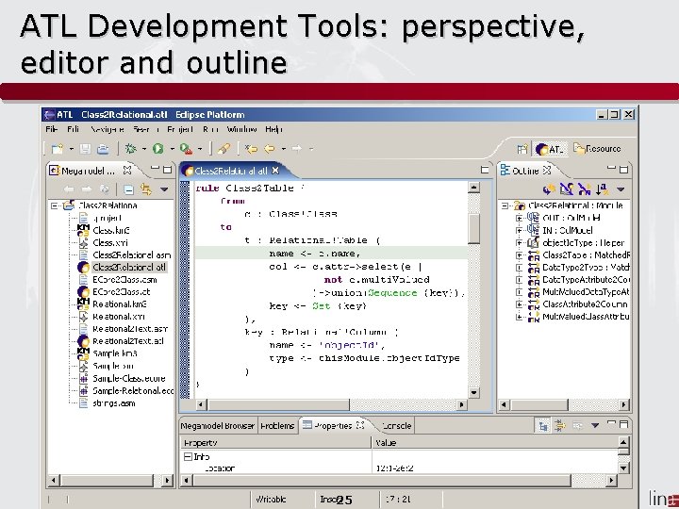Toggle first Outline filter icon

coord(549,189)
